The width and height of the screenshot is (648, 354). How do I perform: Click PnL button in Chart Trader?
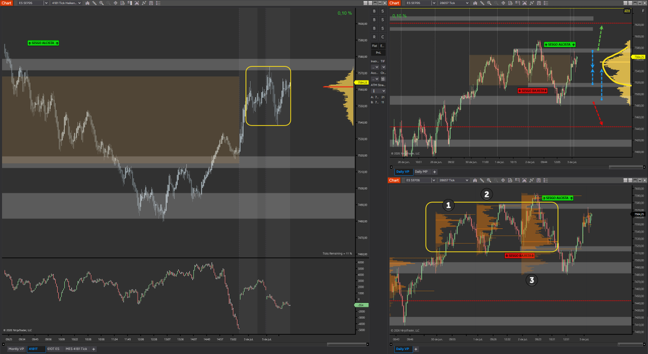pyautogui.click(x=378, y=53)
